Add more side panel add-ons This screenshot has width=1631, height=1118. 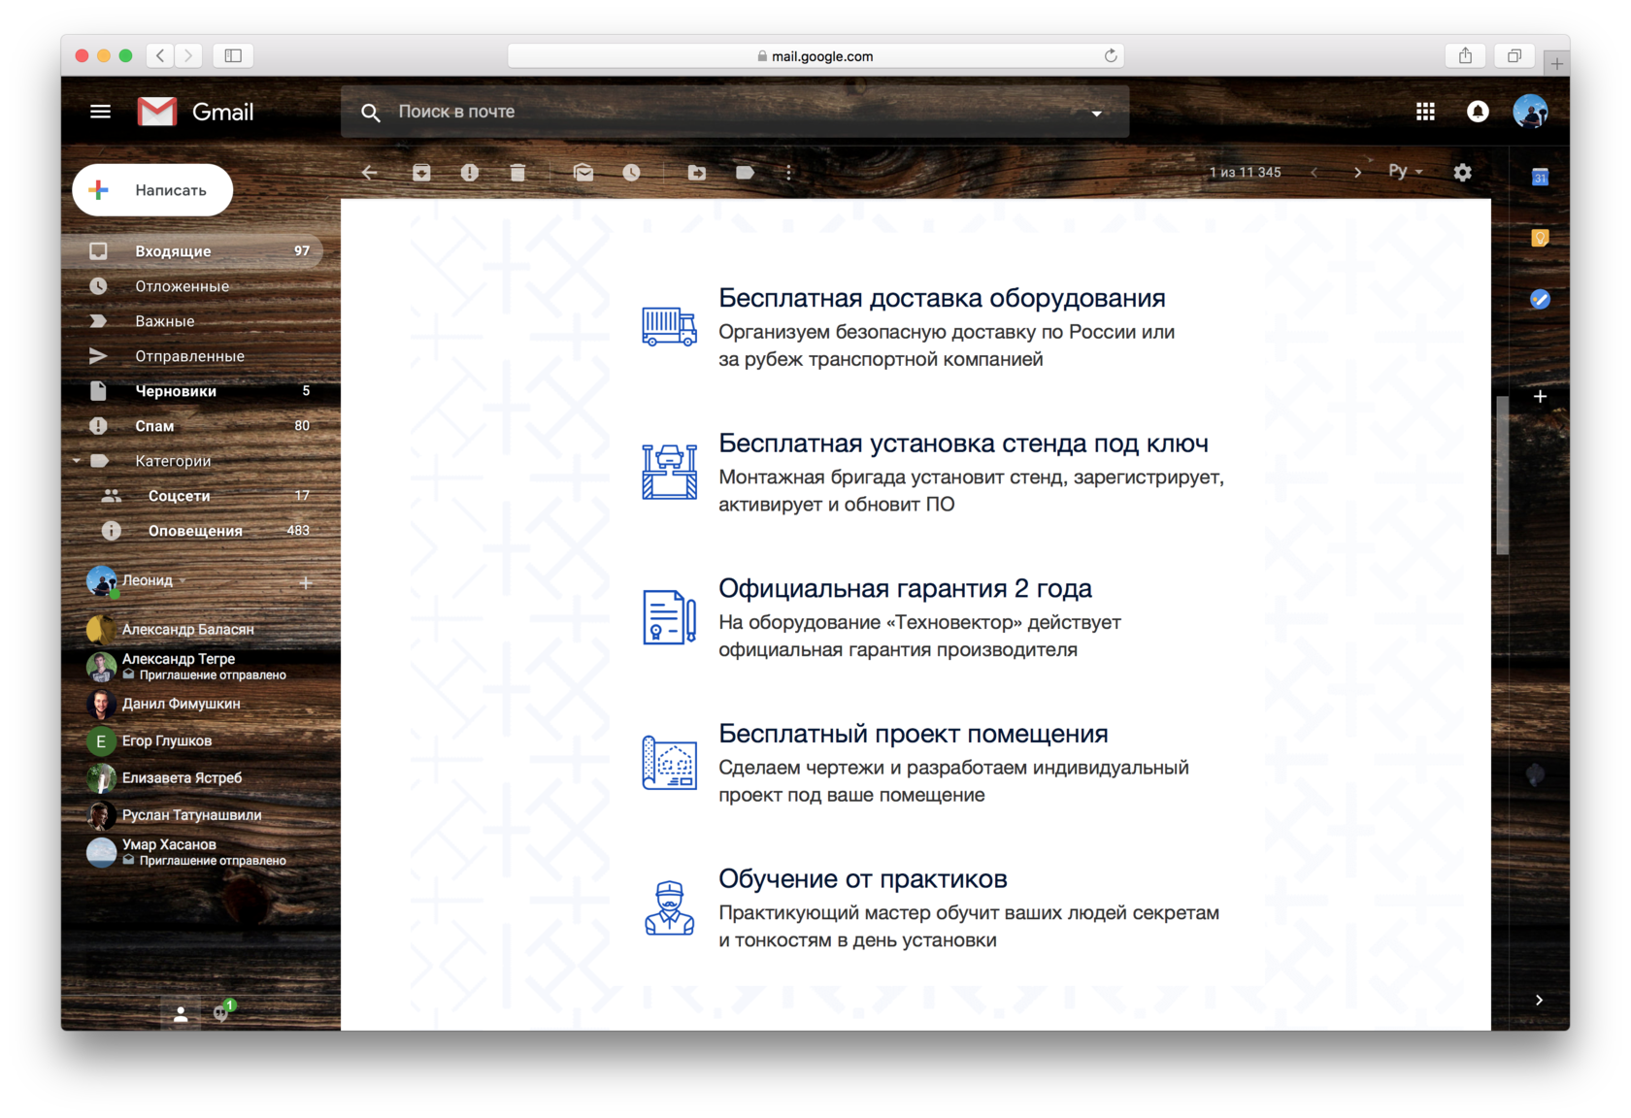tap(1540, 397)
